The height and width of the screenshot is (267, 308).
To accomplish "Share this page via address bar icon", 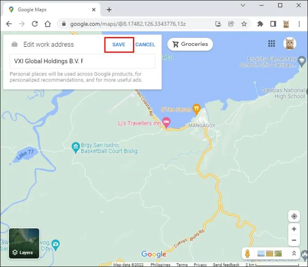I will (x=231, y=24).
